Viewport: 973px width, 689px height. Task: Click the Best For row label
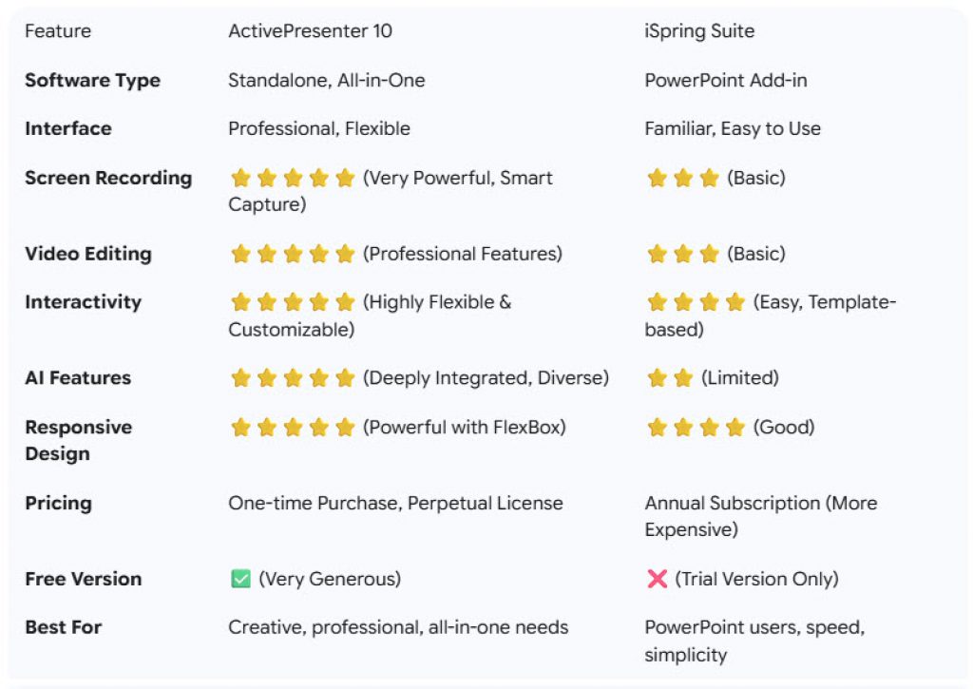pyautogui.click(x=63, y=627)
